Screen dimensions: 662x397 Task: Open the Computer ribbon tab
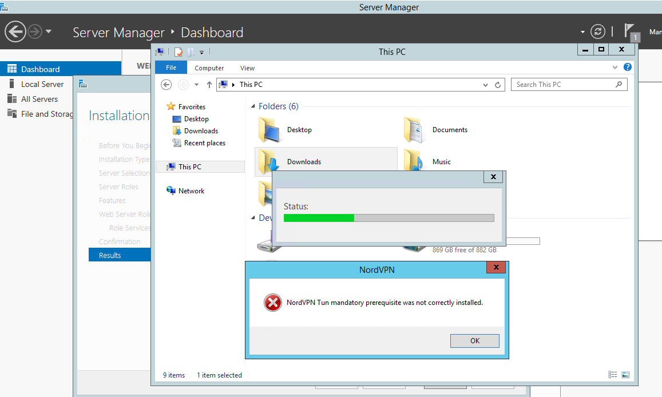pos(209,68)
